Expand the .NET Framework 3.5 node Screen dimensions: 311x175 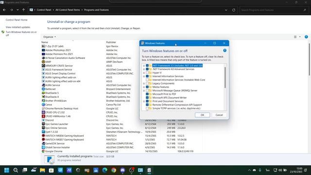coord(144,66)
